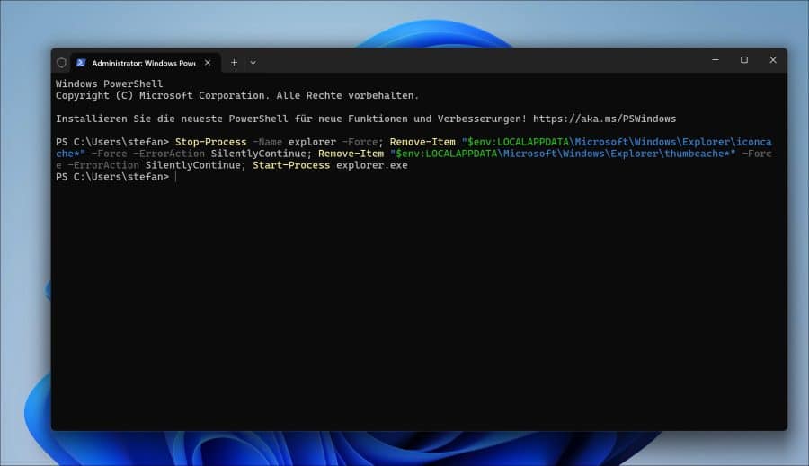Click the thumbcache* path string

pos(563,154)
